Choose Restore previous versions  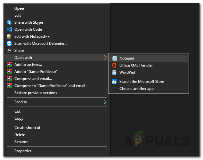pyautogui.click(x=36, y=93)
